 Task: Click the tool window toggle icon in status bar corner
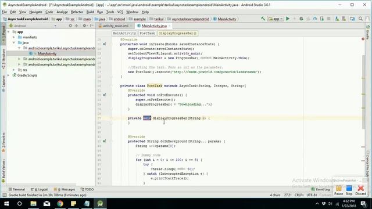pos(4,195)
